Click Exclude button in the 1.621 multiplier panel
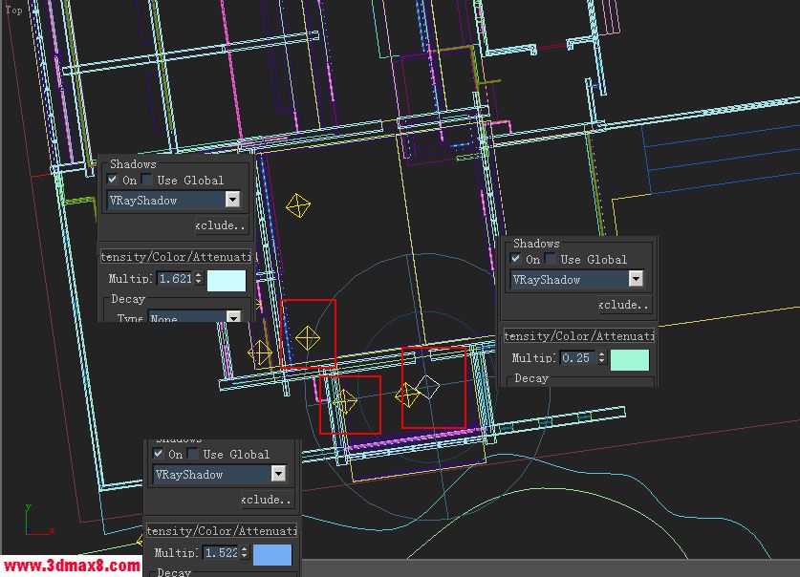Image resolution: width=800 pixels, height=577 pixels. click(222, 225)
